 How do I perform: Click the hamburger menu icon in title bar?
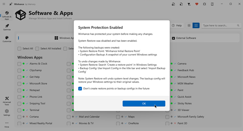click(x=4, y=4)
